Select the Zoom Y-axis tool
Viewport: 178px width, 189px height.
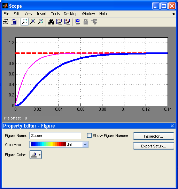pos(40,22)
